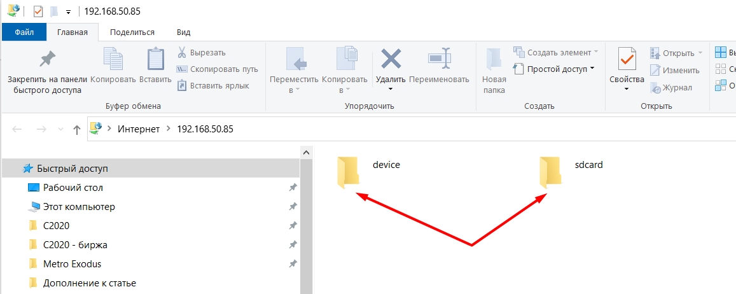Select Metro Exodus in the navigation pane
This screenshot has height=294, width=736.
coord(72,263)
